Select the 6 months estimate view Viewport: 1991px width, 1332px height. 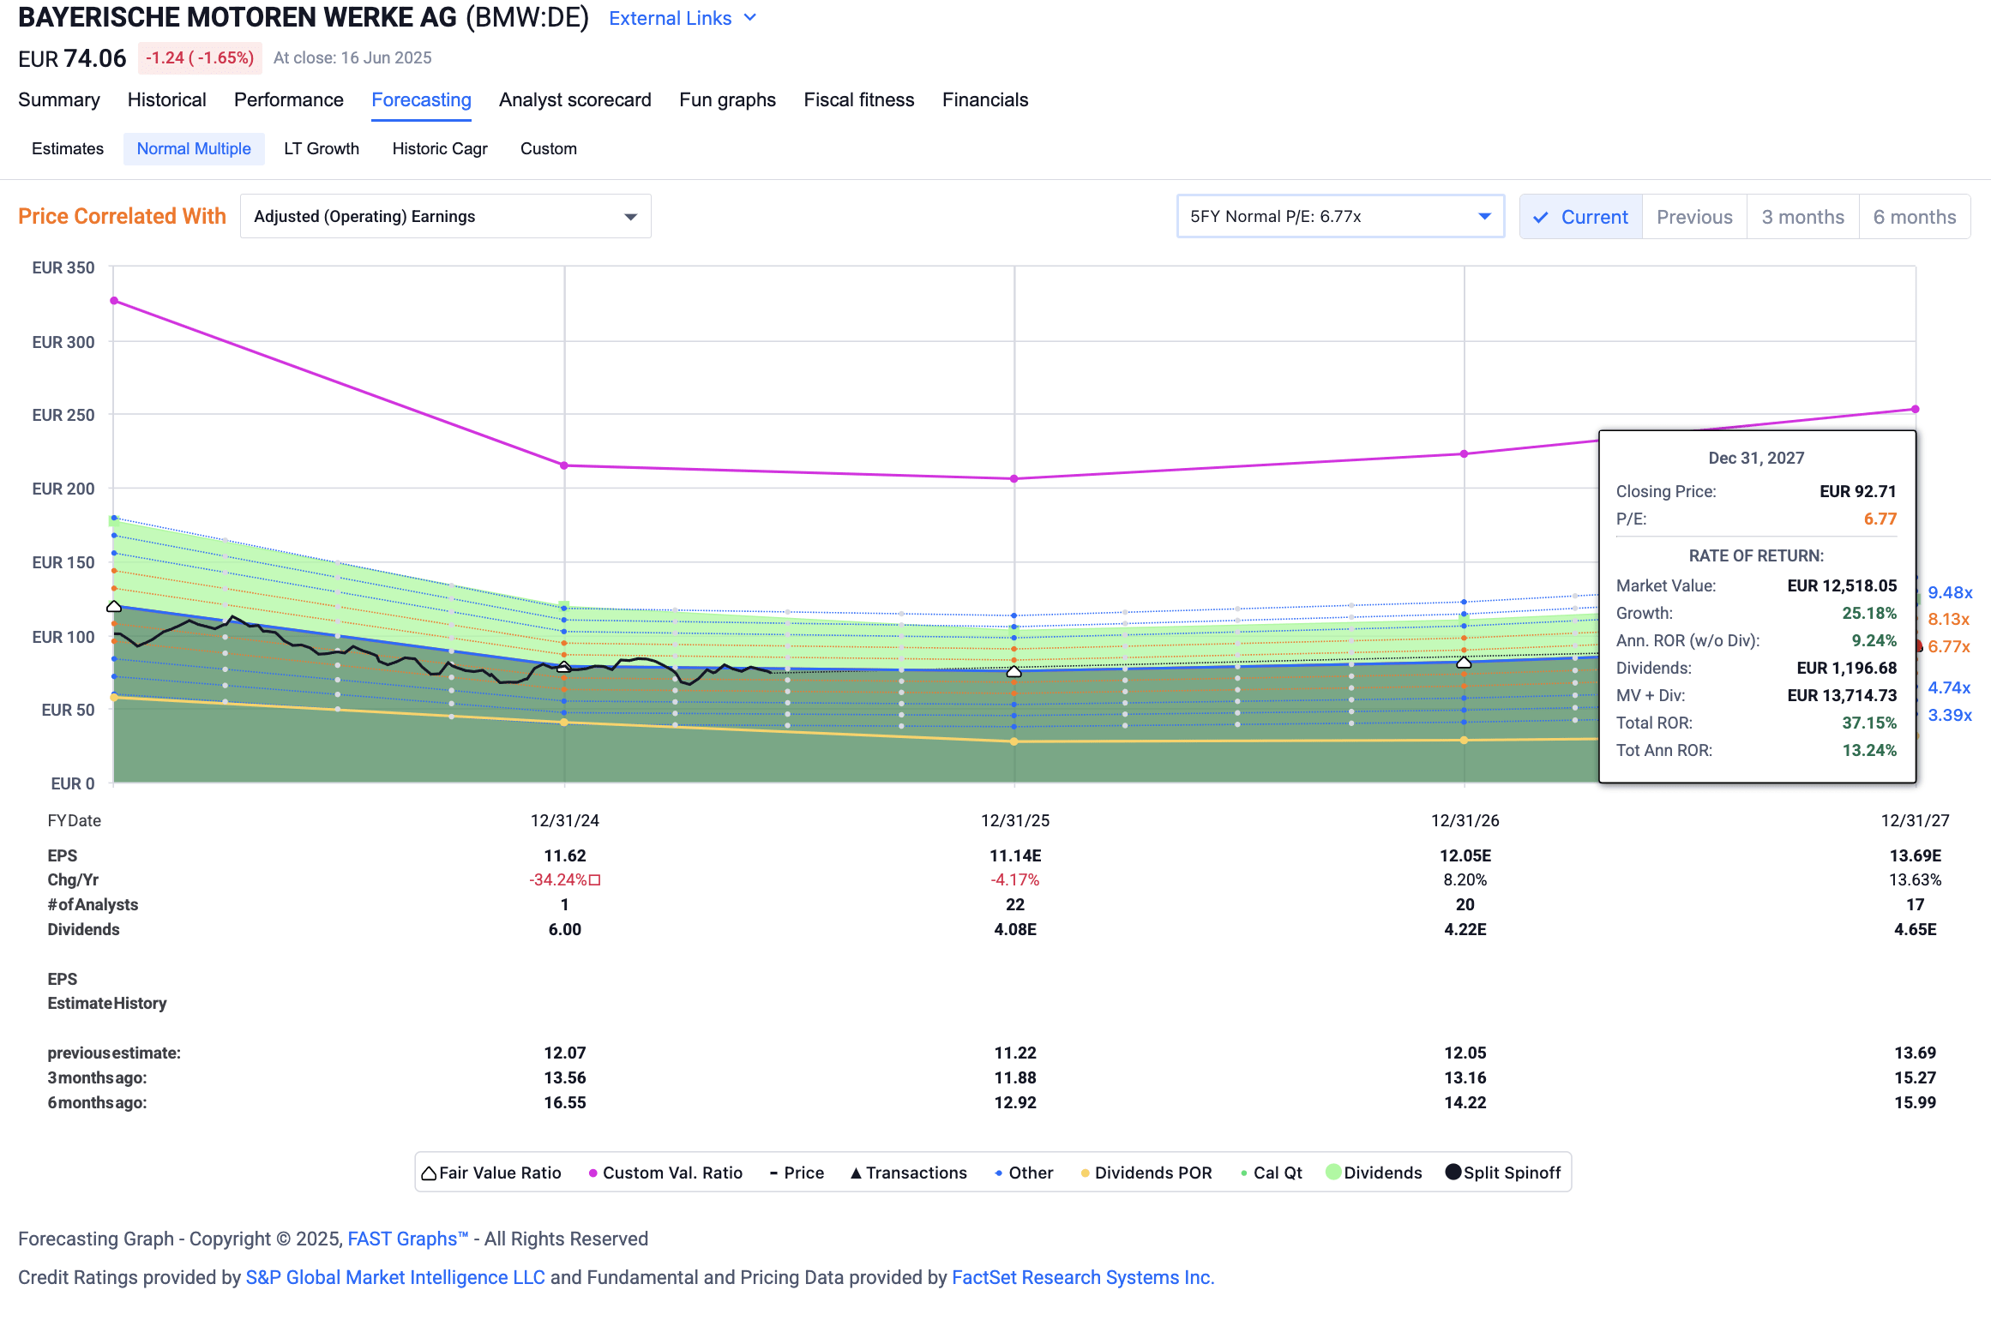coord(1913,216)
